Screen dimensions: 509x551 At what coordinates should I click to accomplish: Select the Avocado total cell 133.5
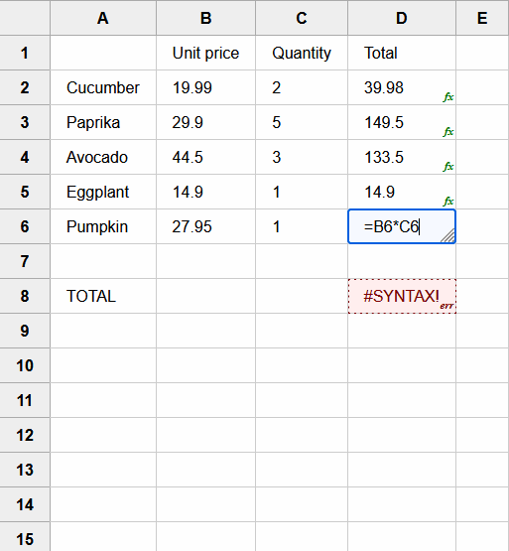point(402,157)
